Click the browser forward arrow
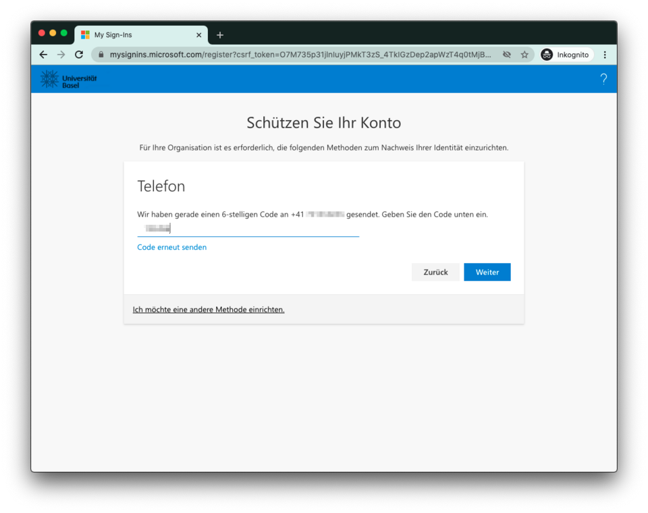This screenshot has height=513, width=648. pyautogui.click(x=61, y=55)
